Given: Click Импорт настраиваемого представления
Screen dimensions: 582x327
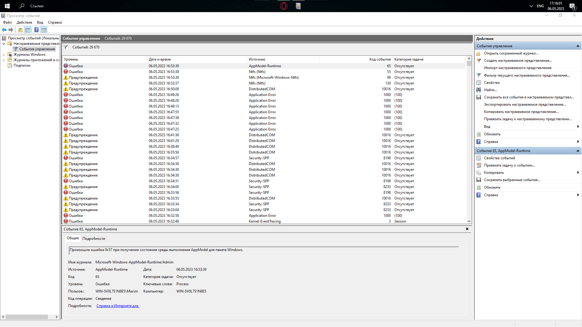Looking at the screenshot, I should [x=518, y=68].
